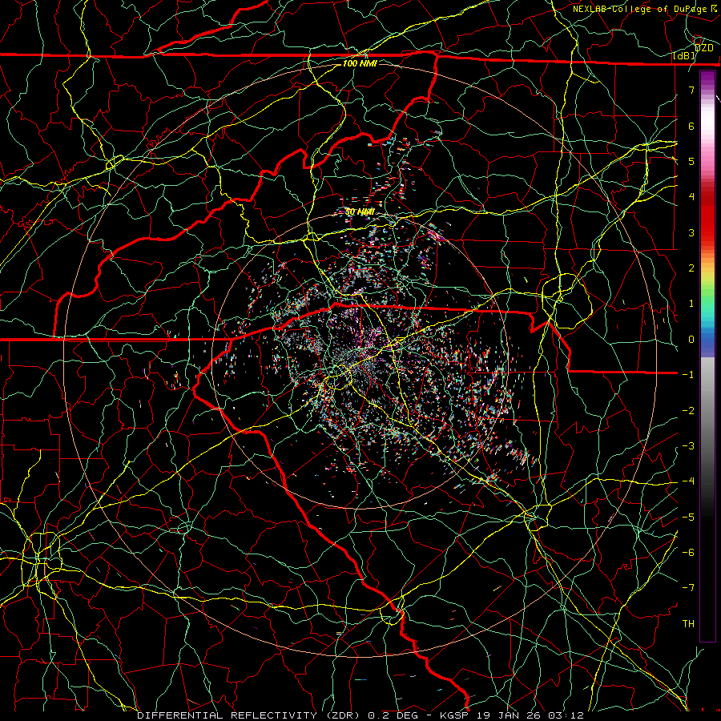721x721 pixels.
Task: Click the "0" value on the color scale
Action: (691, 340)
